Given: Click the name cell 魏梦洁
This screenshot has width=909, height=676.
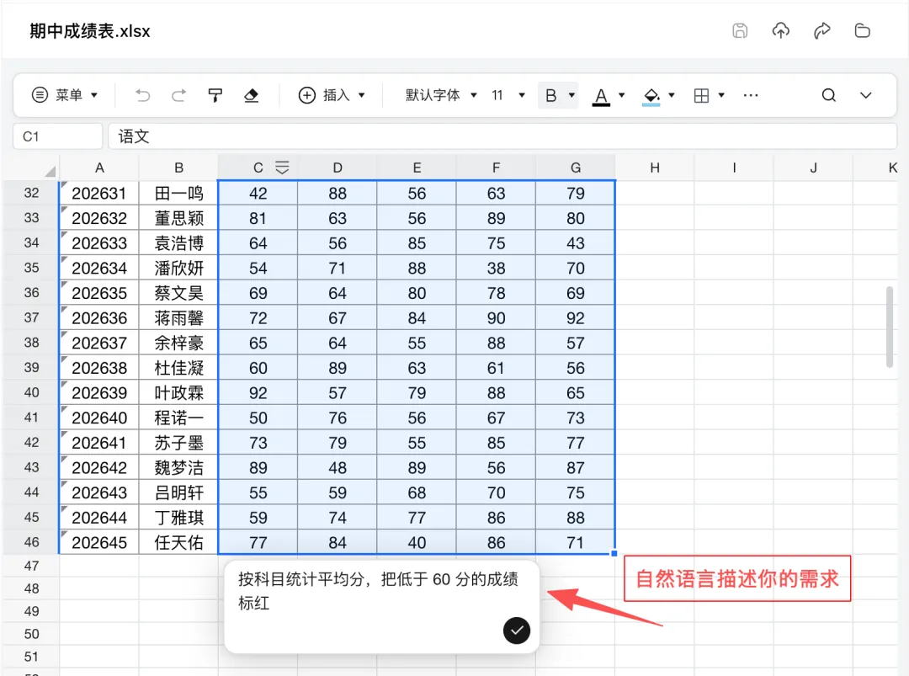Looking at the screenshot, I should 178,467.
